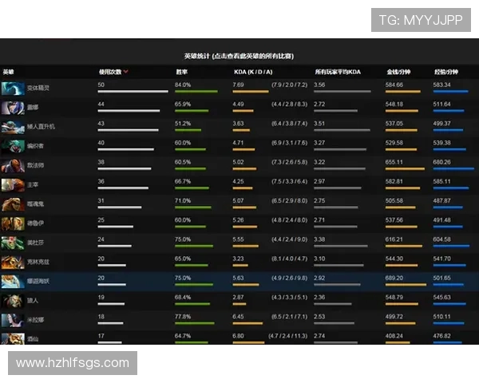View all matches for 米拉娜
Image resolution: width=479 pixels, height=383 pixels.
pyautogui.click(x=35, y=320)
